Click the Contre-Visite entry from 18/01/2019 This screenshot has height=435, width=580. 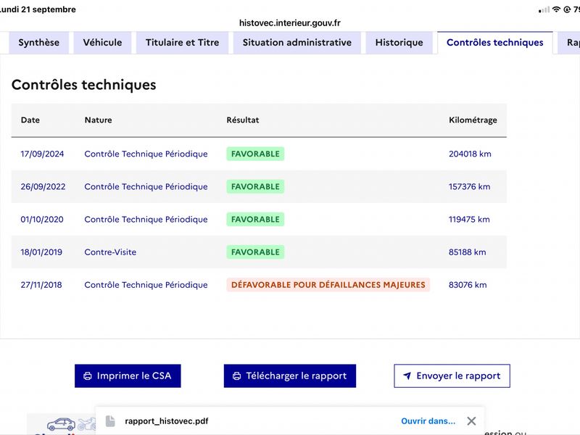(110, 252)
